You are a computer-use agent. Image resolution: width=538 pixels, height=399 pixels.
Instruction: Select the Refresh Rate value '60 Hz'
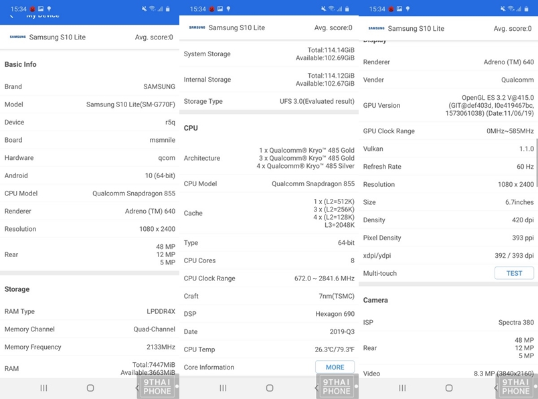pos(525,167)
